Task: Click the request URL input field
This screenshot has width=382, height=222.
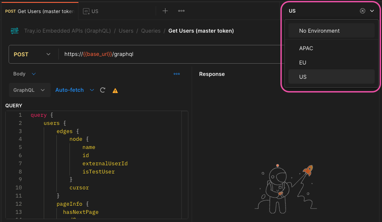Action: click(x=172, y=54)
